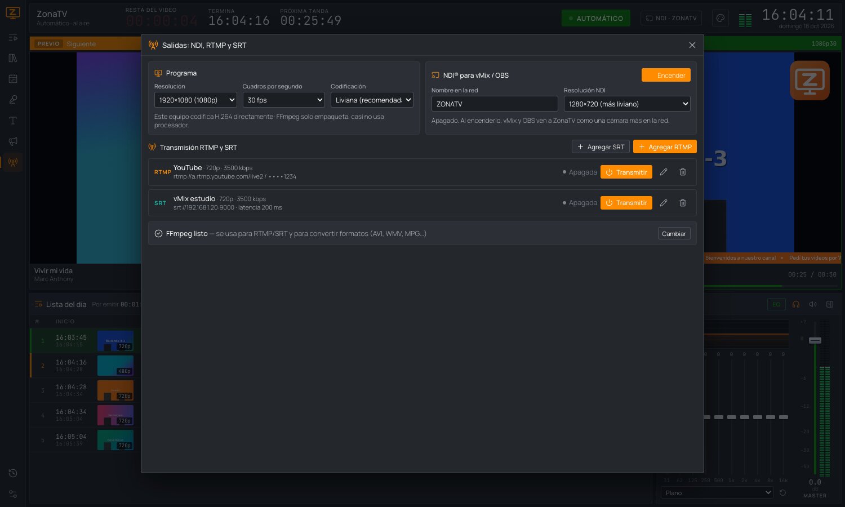Edit the YouTube RTMP output with pencil
The image size is (845, 507).
coord(664,172)
